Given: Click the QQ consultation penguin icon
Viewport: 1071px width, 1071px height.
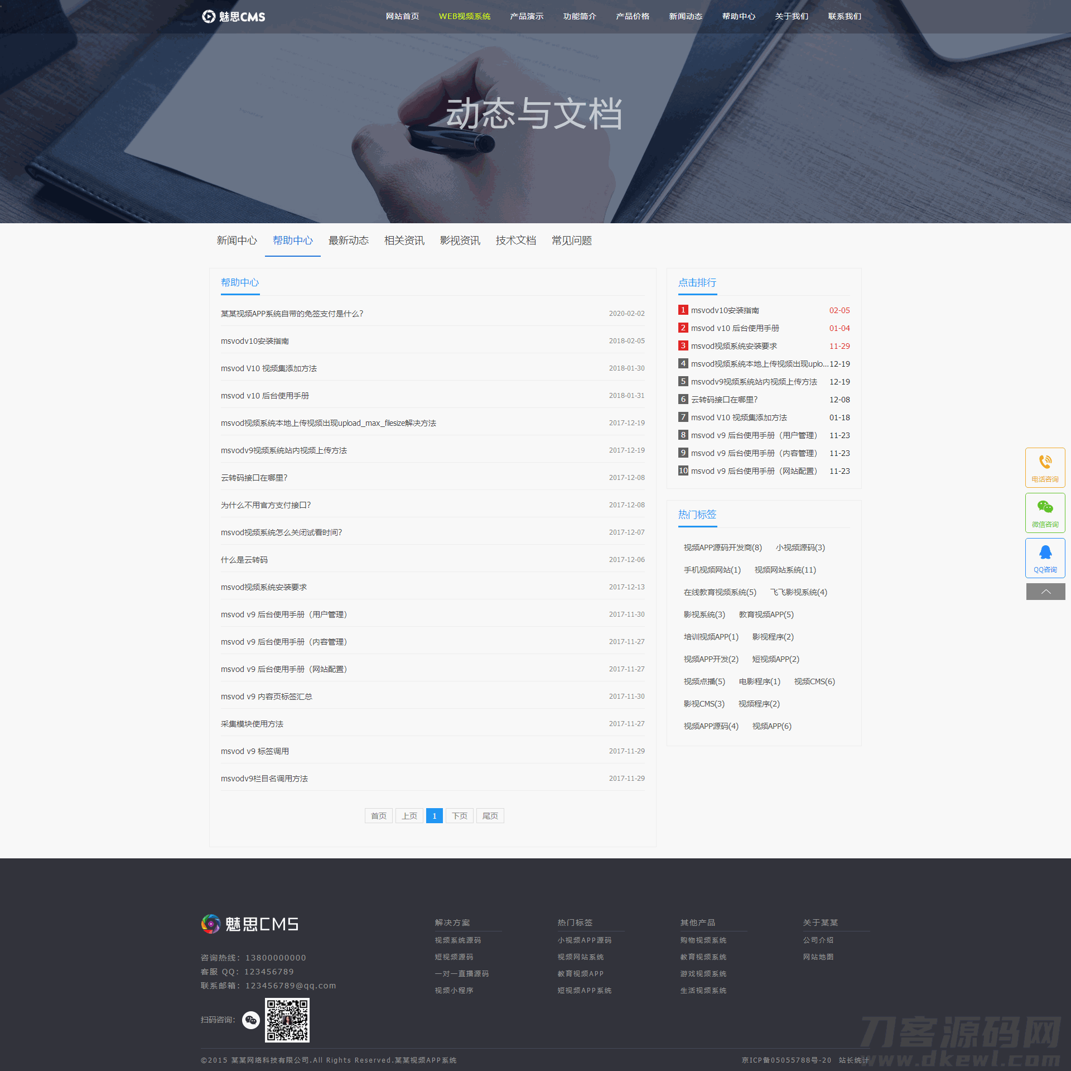Looking at the screenshot, I should pos(1045,553).
